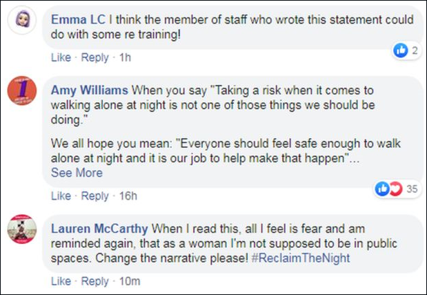This screenshot has height=295, width=427.
Task: Open the #ReclaimTheNight hashtag
Action: pyautogui.click(x=301, y=258)
